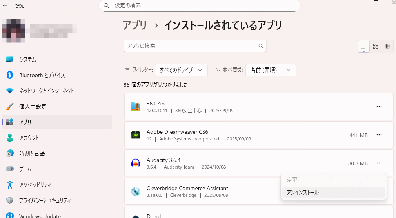Open the more options menu for 360 Zip
Screen dimensions: 396x218
coord(379,107)
